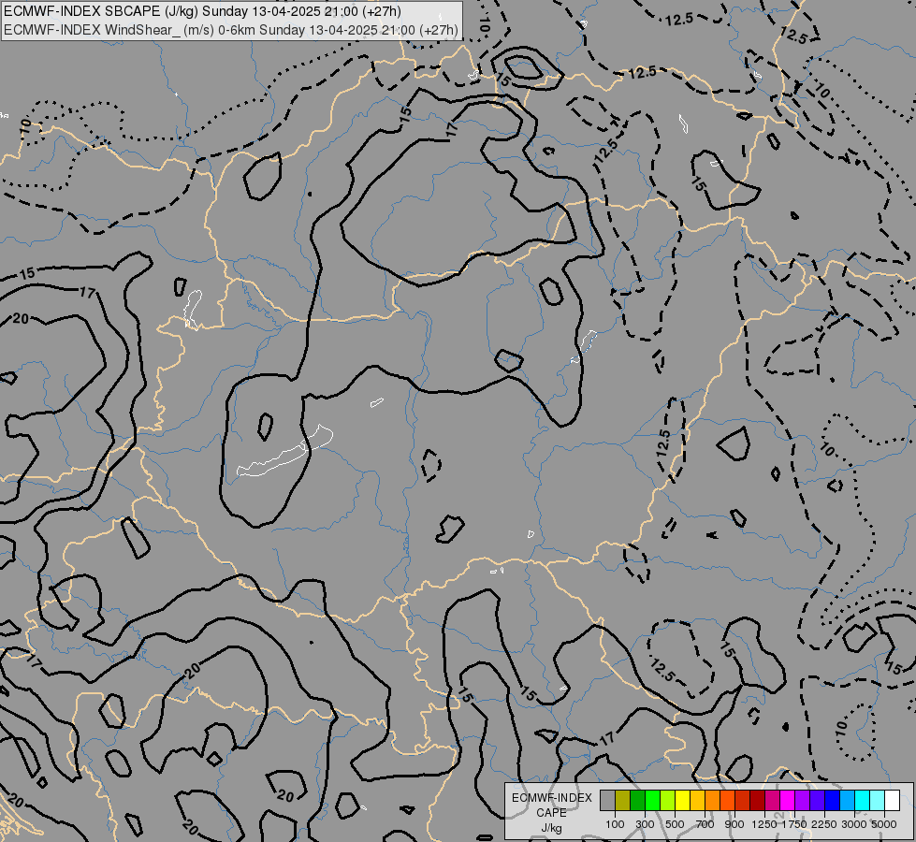
Task: Click the legend value 900
Action: (734, 824)
